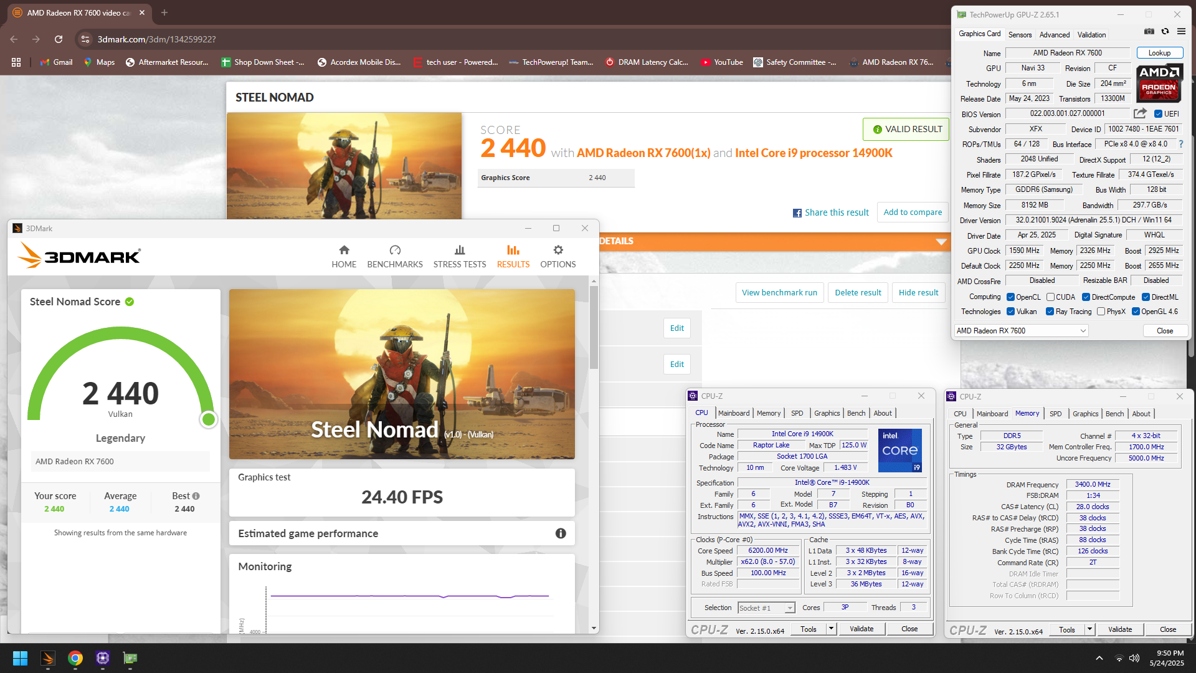Click Steel Nomad benchmark thumbnail in 3DMark app
This screenshot has height=673, width=1196.
pyautogui.click(x=402, y=374)
